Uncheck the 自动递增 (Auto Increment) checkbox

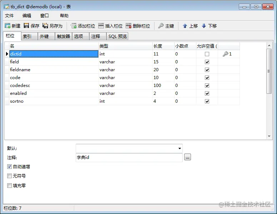point(9,166)
